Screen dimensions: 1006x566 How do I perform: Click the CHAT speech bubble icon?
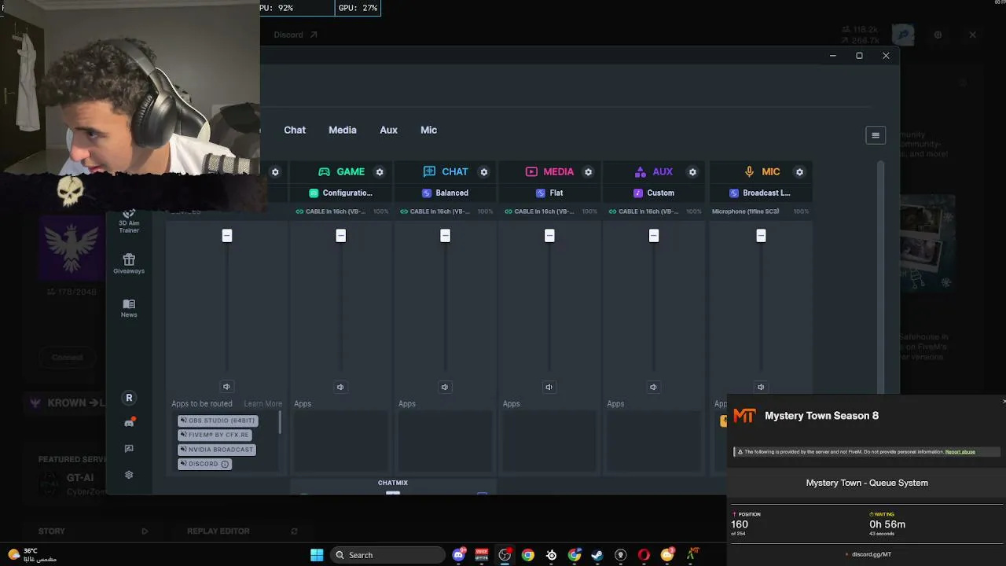click(429, 172)
